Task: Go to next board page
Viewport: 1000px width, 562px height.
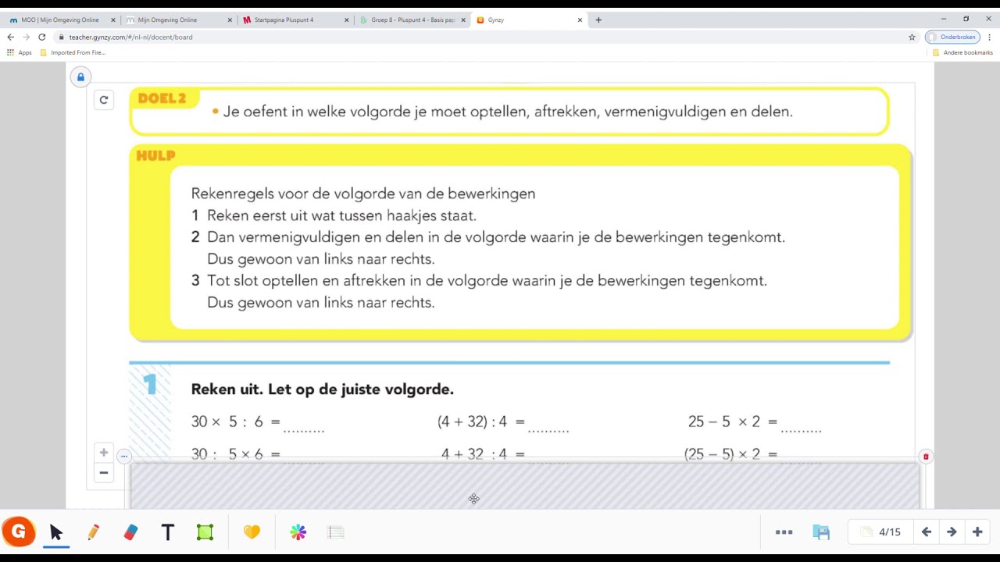Action: 952,532
